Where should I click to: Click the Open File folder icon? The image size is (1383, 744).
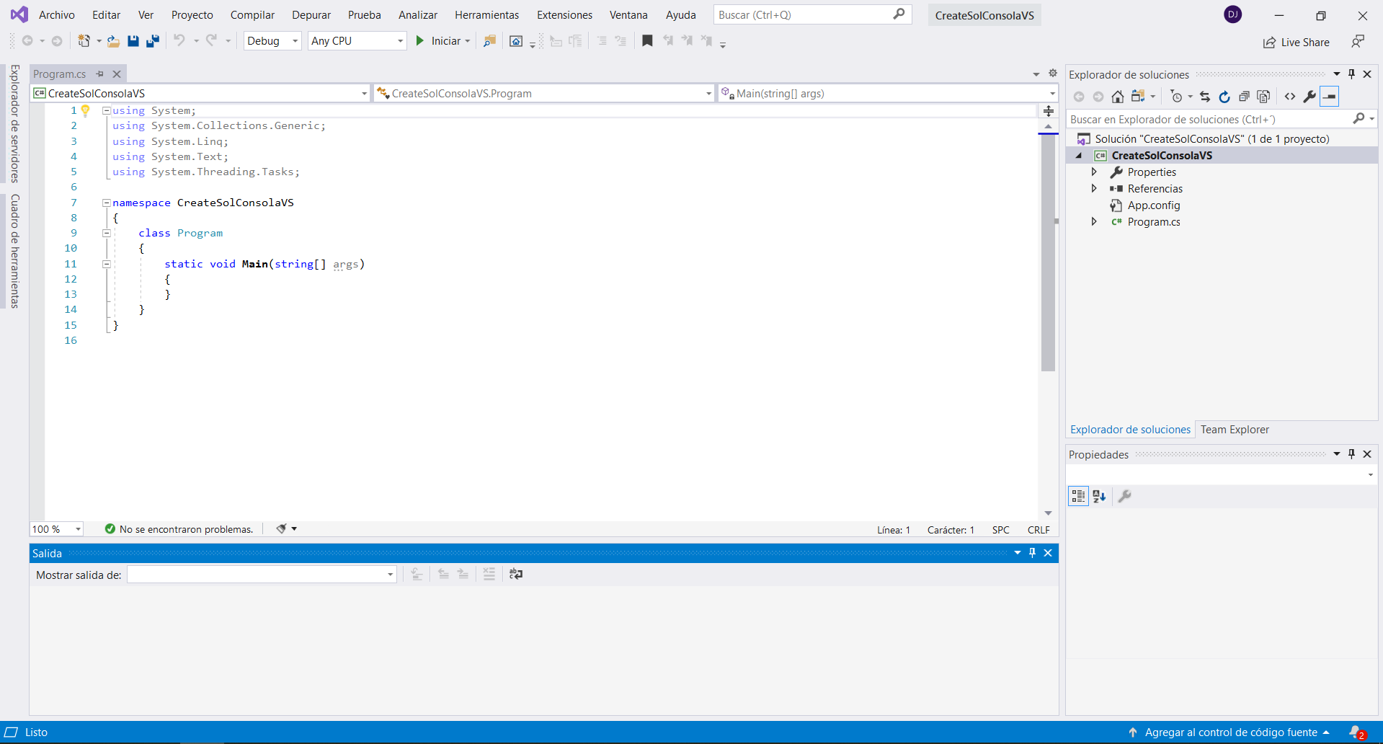(x=113, y=41)
